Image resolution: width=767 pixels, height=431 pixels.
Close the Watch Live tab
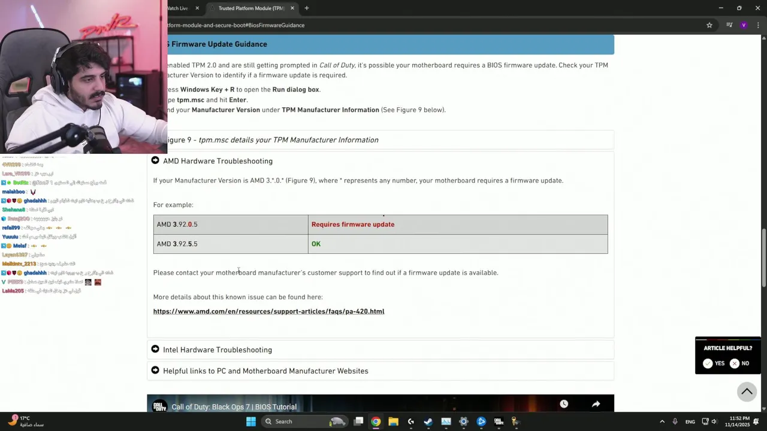point(197,8)
